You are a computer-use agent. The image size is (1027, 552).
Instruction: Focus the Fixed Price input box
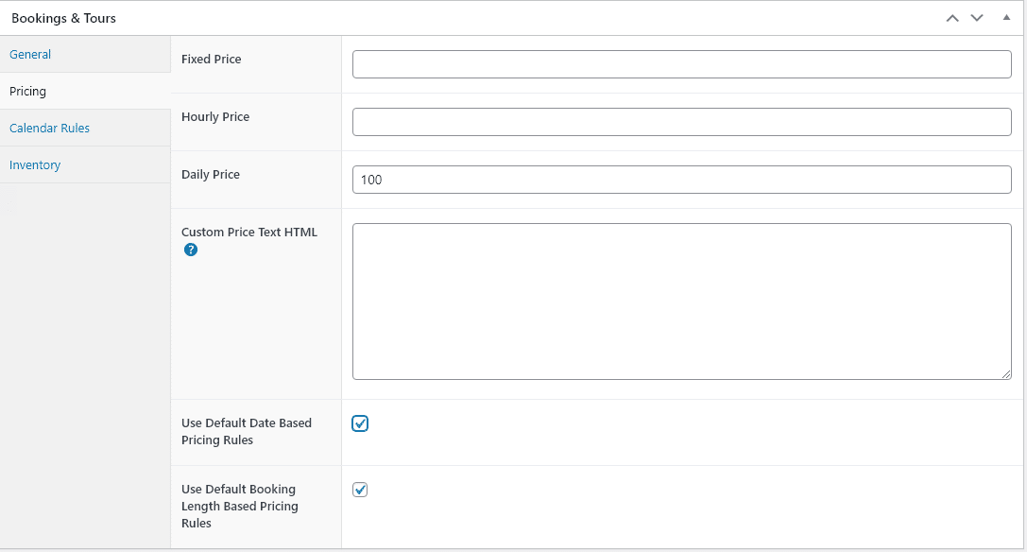682,64
